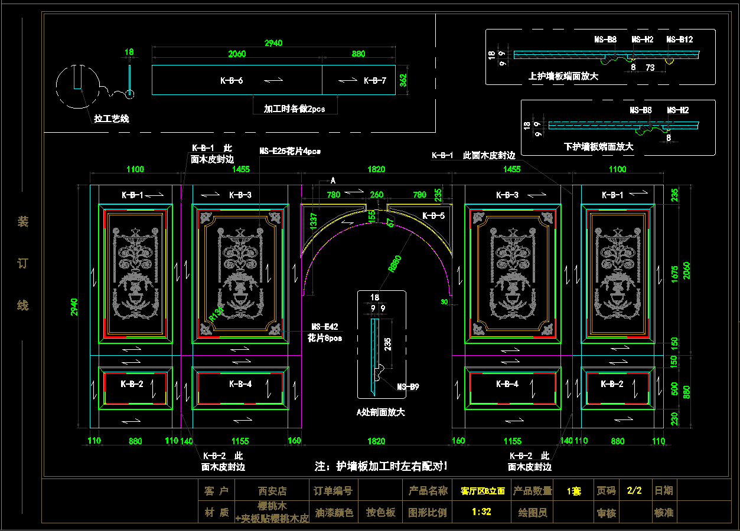Click the 下护墙板端面放大 caption
Image resolution: width=740 pixels, height=531 pixels.
pos(598,146)
